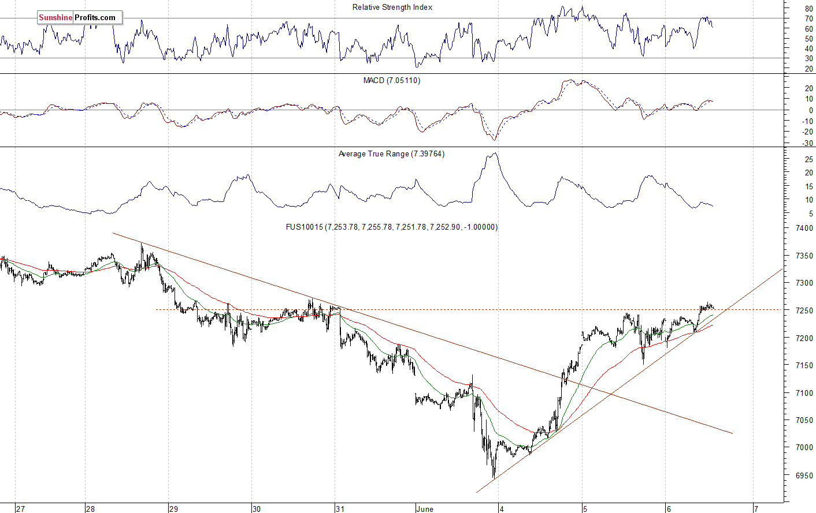
Task: Click the 7000 price axis value
Action: coord(804,447)
